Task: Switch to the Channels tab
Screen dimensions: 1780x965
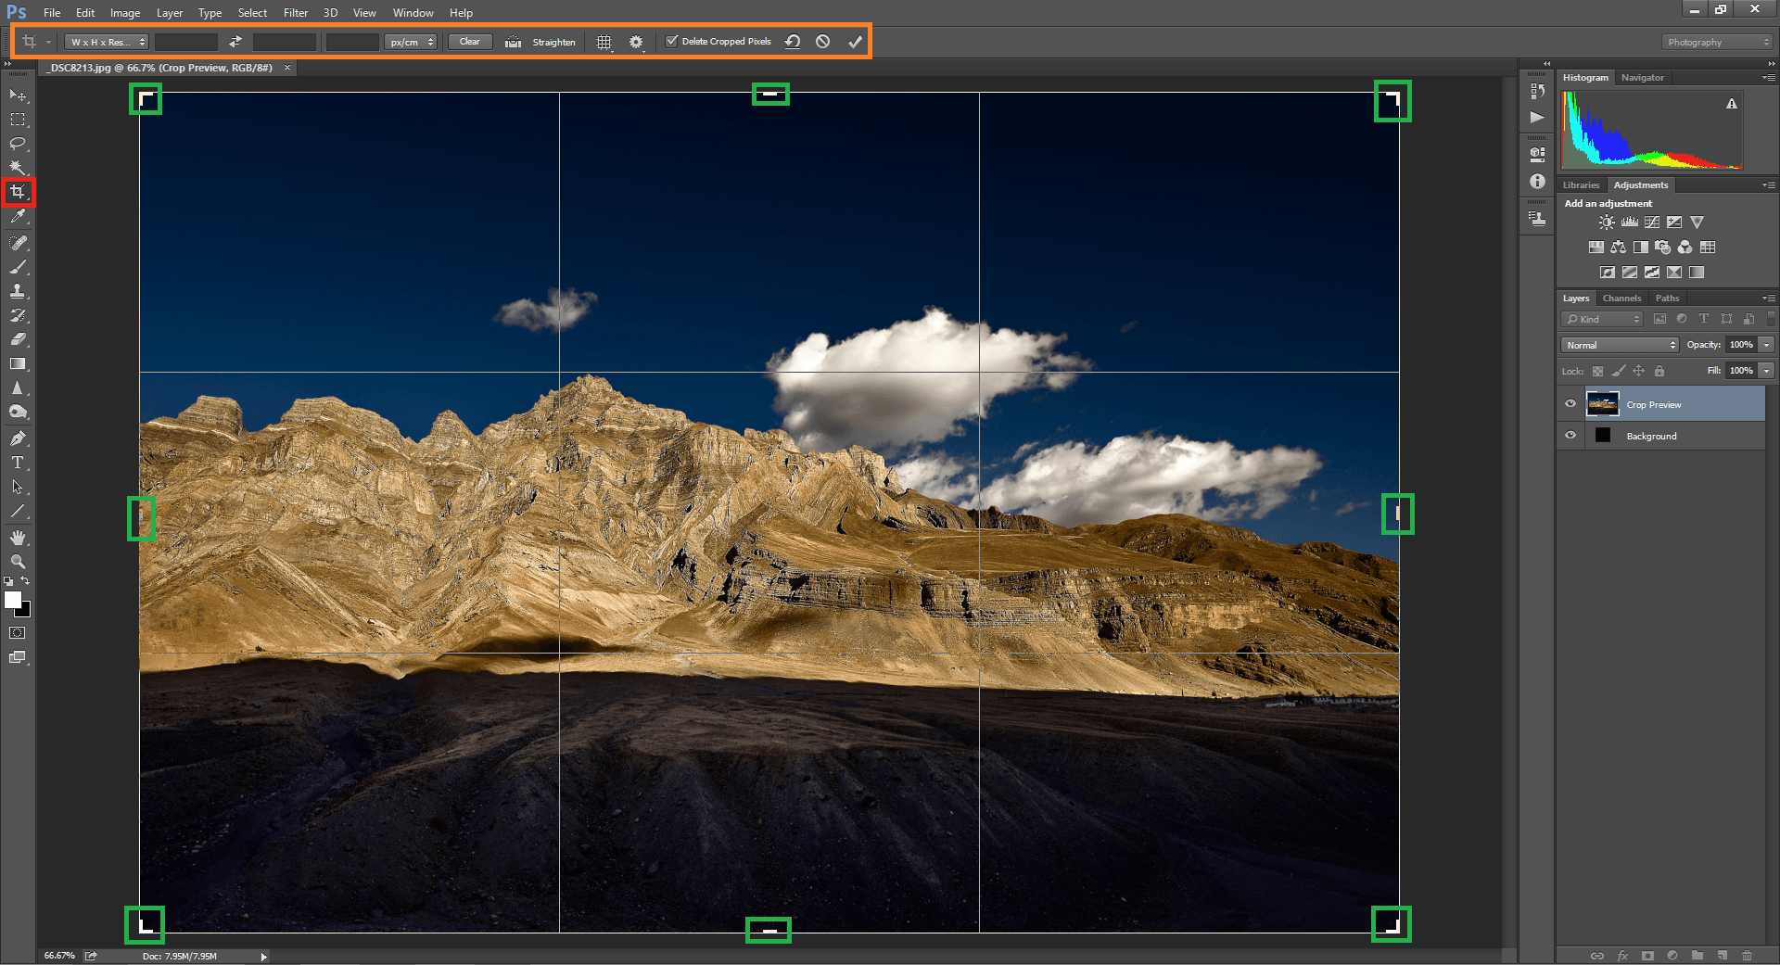Action: point(1621,298)
